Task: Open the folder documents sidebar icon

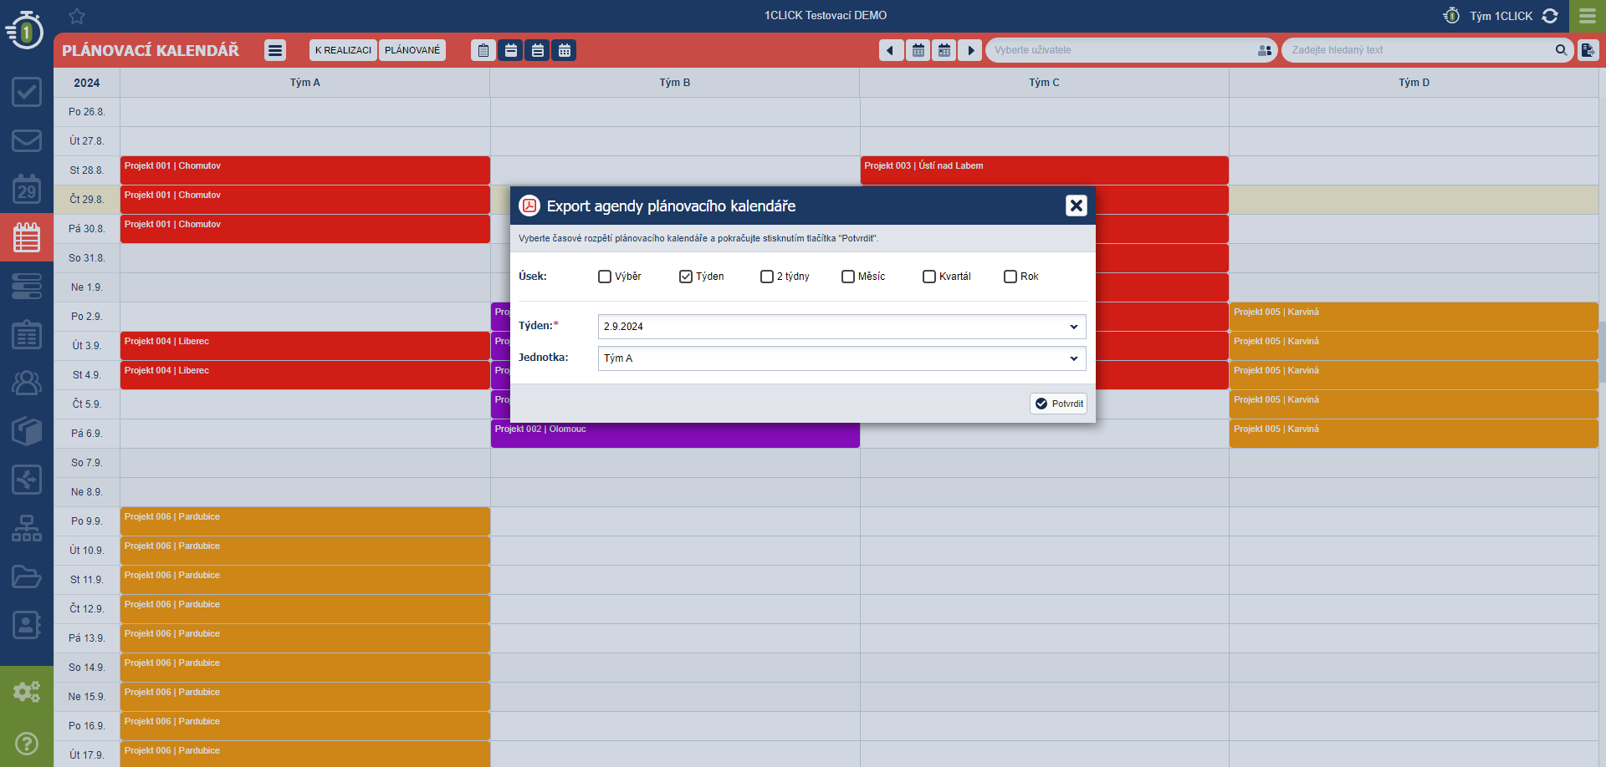Action: [27, 577]
